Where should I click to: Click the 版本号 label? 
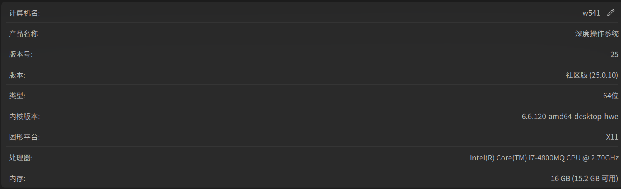tap(21, 55)
